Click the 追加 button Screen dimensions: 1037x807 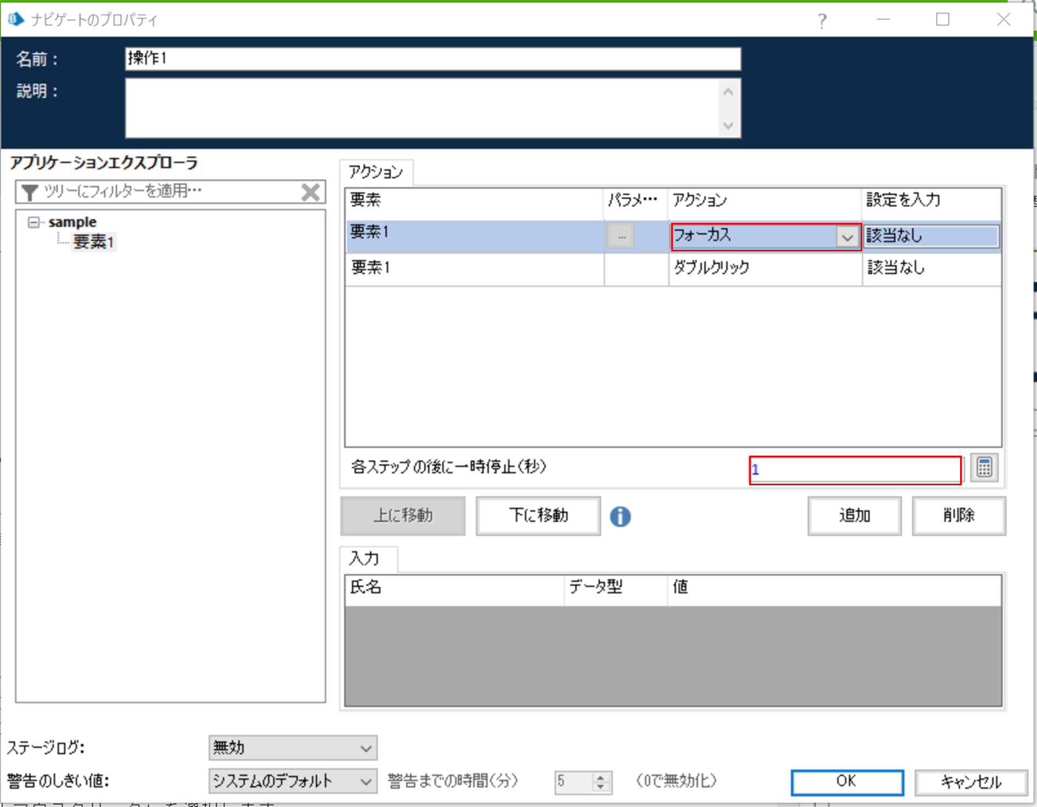854,515
